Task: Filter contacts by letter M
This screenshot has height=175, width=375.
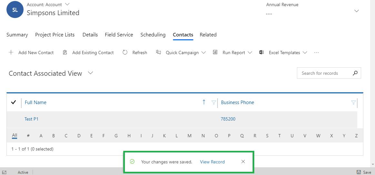Action: [189, 136]
